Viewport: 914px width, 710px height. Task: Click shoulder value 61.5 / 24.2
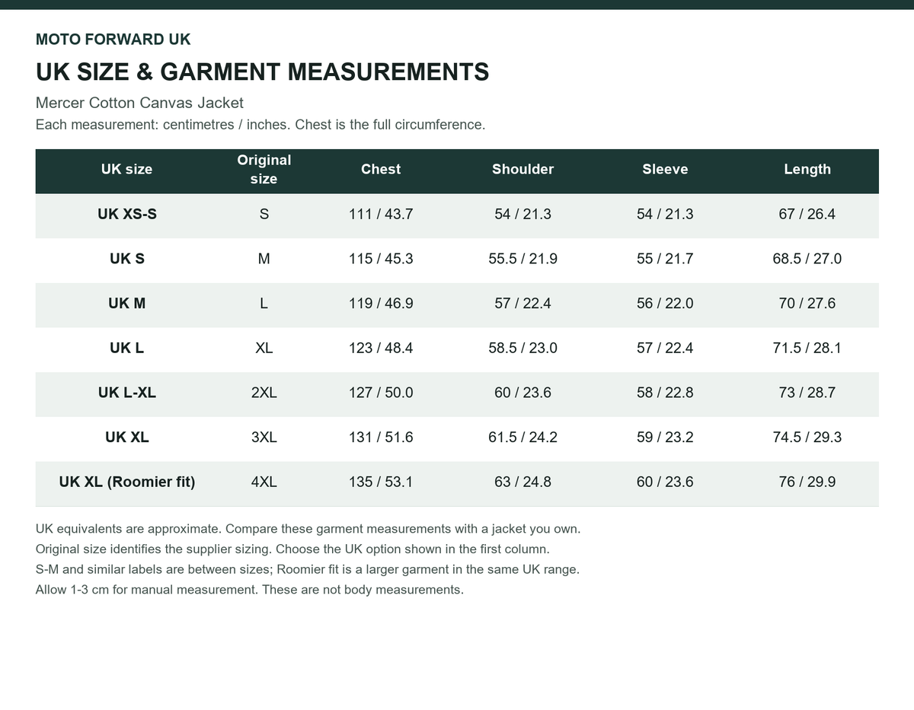[x=523, y=437]
